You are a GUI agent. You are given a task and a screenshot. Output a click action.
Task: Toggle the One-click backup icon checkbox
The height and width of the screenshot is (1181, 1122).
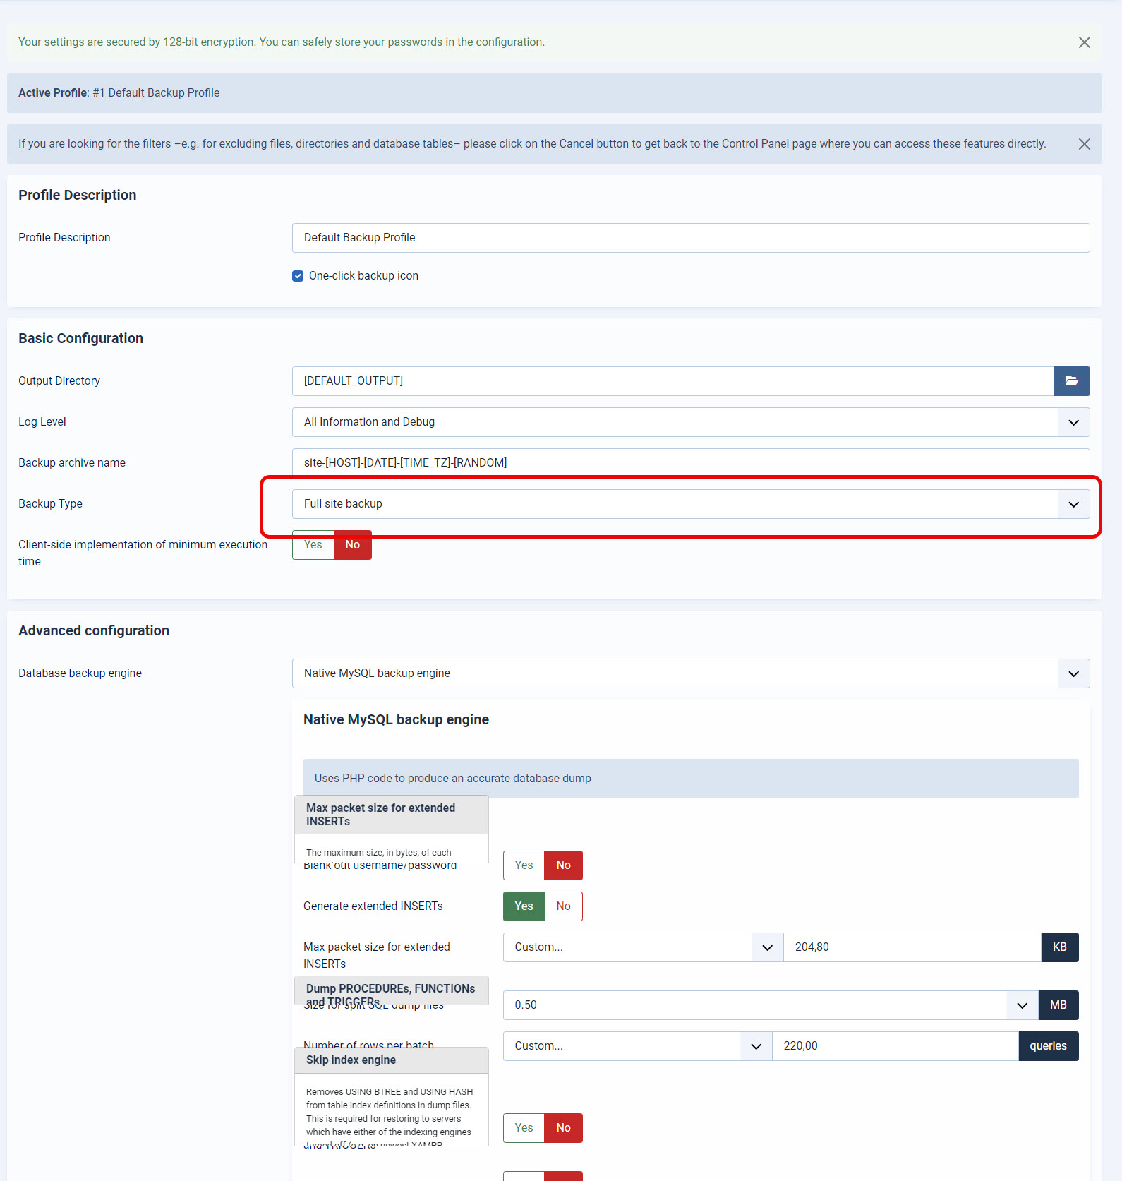pos(298,276)
